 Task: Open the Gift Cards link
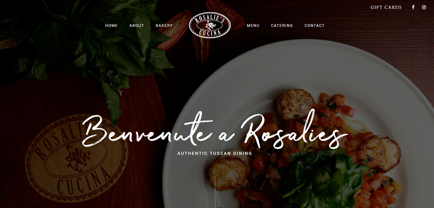(x=386, y=7)
